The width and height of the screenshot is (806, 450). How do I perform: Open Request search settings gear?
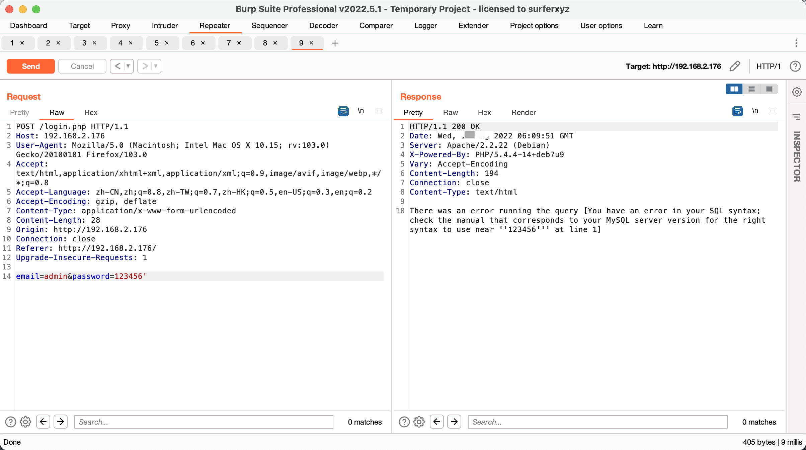[25, 422]
